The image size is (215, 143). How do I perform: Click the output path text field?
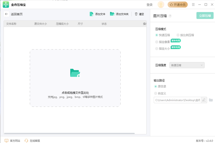pos(178,100)
